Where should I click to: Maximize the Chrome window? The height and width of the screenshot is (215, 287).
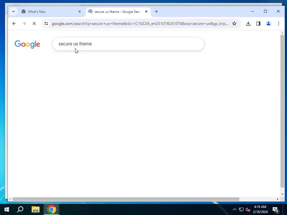pos(265,11)
